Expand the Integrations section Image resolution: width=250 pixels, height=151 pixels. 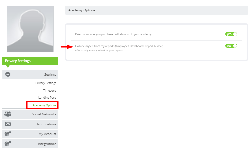pyautogui.click(x=30, y=144)
